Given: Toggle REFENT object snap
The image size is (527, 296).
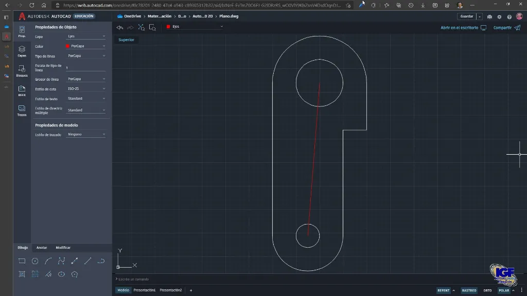Looking at the screenshot, I should tap(443, 290).
